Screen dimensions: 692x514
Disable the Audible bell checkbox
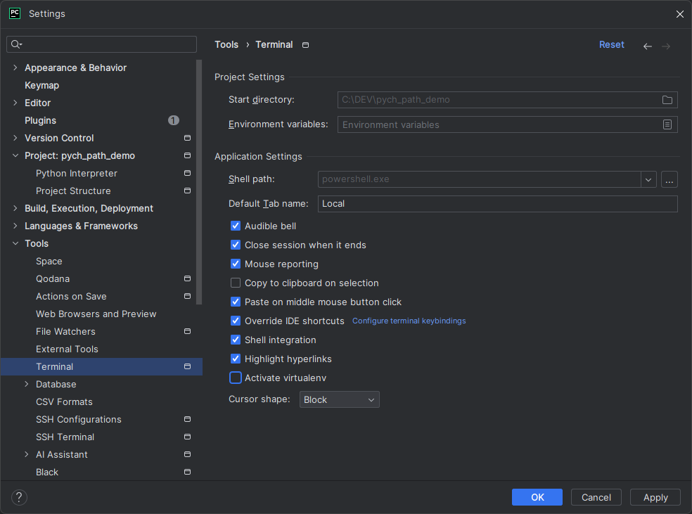coord(236,226)
